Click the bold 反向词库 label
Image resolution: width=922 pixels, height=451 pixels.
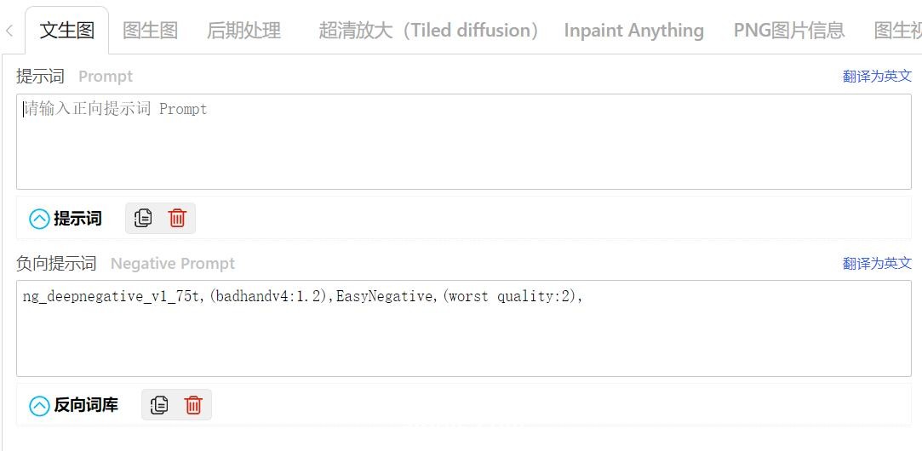86,405
